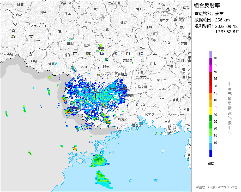Screen dimensions: 241x192
Task: Click the '马山' county label
Action: click(x=123, y=46)
